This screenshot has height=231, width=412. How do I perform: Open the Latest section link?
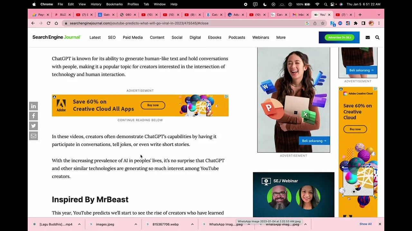click(x=95, y=38)
